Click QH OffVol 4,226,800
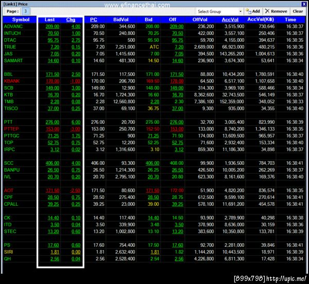This screenshot has width=309, height=284. [204, 259]
